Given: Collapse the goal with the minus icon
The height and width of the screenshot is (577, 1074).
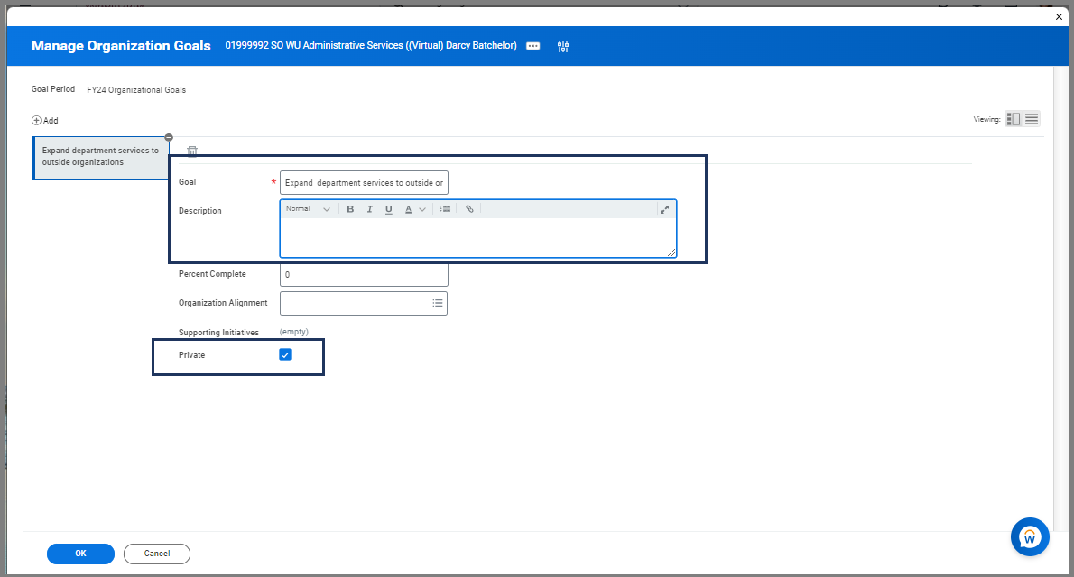Looking at the screenshot, I should 169,137.
